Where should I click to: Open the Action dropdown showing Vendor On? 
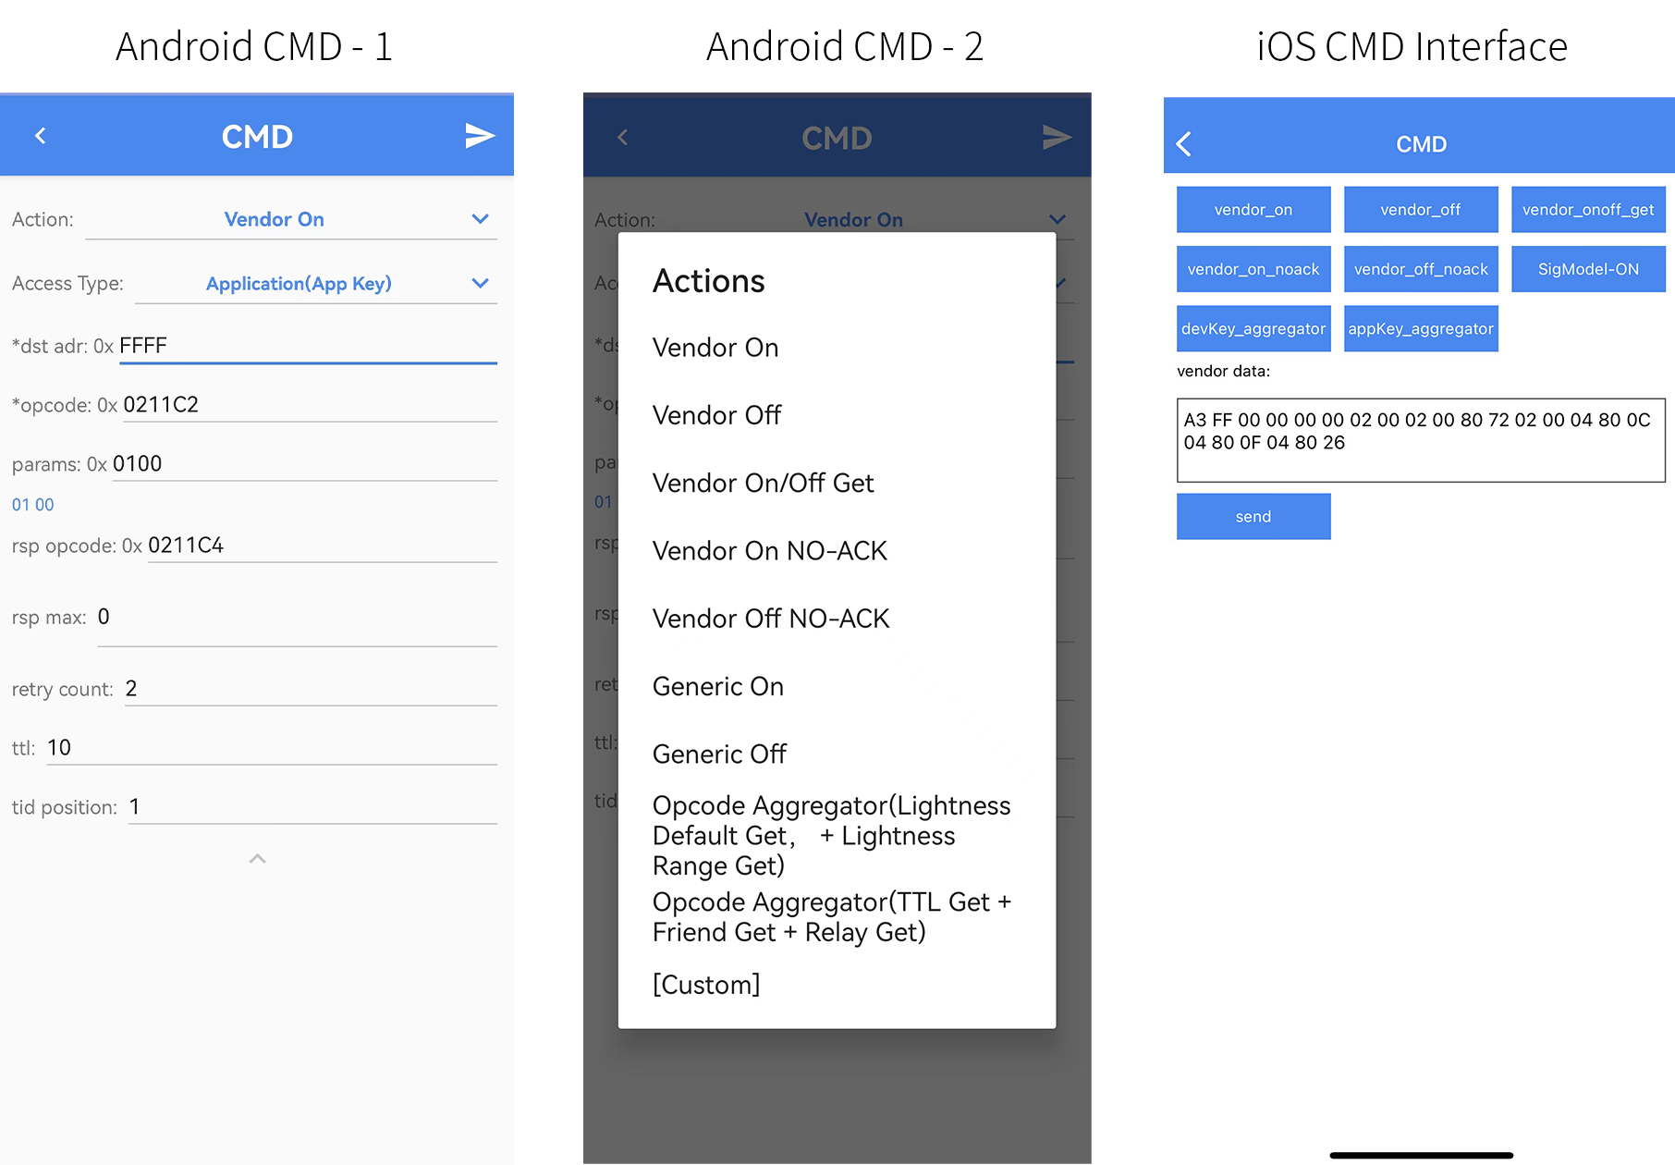pyautogui.click(x=291, y=220)
